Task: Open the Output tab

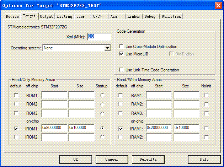Action: click(46, 16)
